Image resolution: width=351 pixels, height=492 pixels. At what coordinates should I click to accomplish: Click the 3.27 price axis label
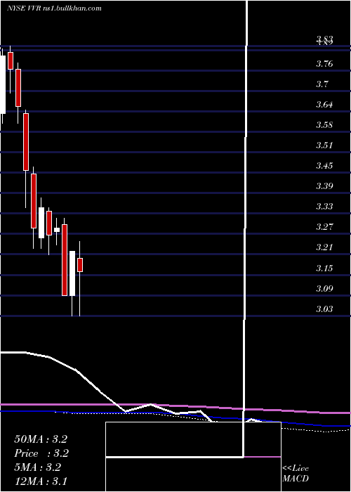(x=324, y=227)
